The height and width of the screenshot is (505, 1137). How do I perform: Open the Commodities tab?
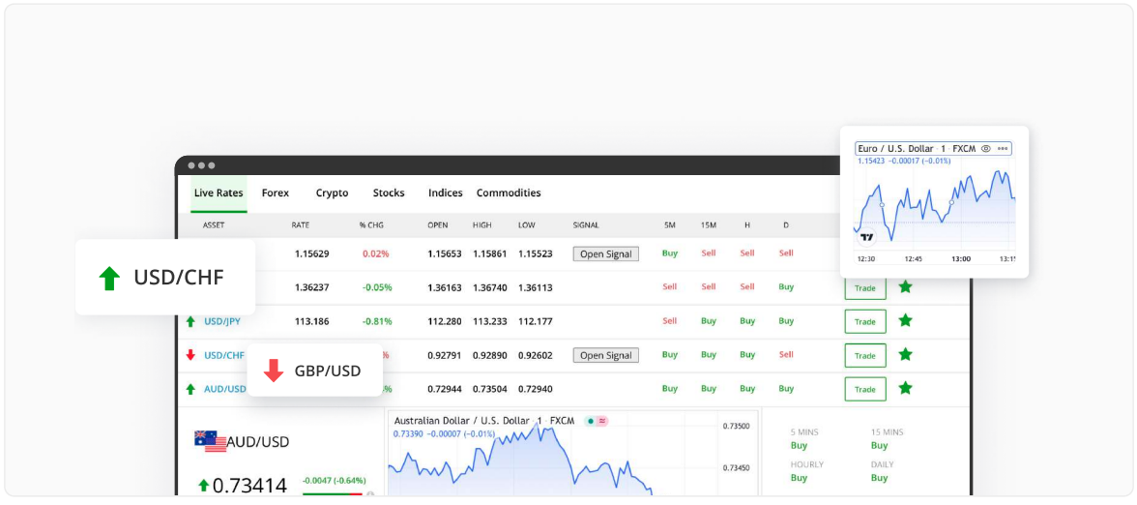[x=509, y=193]
